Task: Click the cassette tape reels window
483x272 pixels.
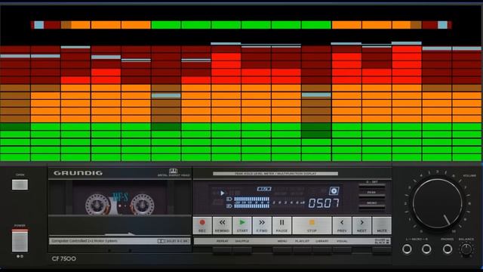Action: pos(120,198)
